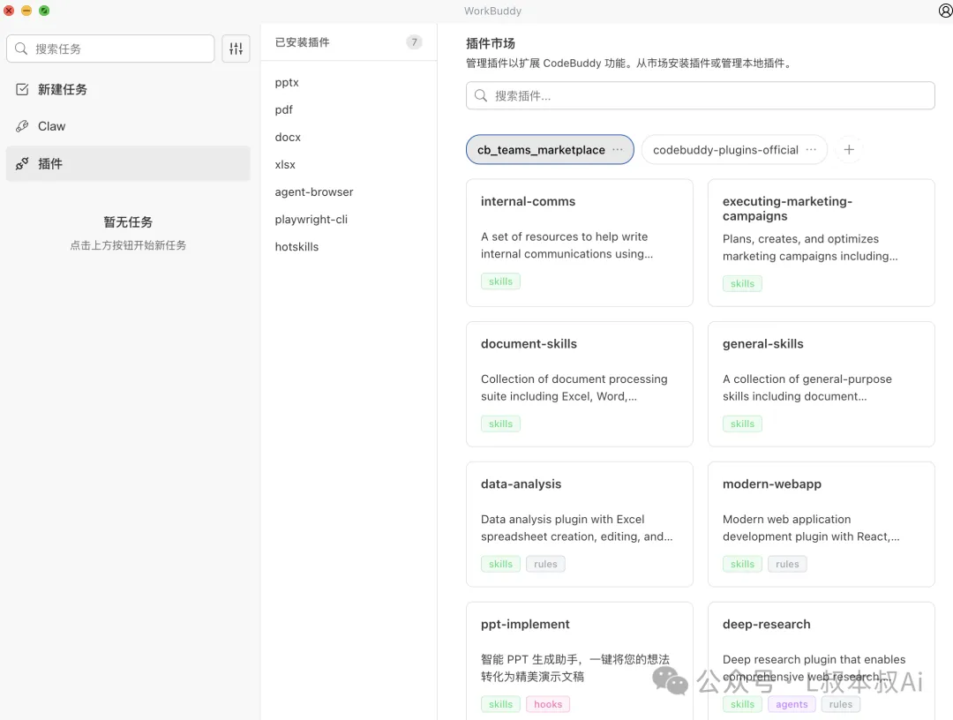Click the 已安装插件 header

click(x=302, y=42)
